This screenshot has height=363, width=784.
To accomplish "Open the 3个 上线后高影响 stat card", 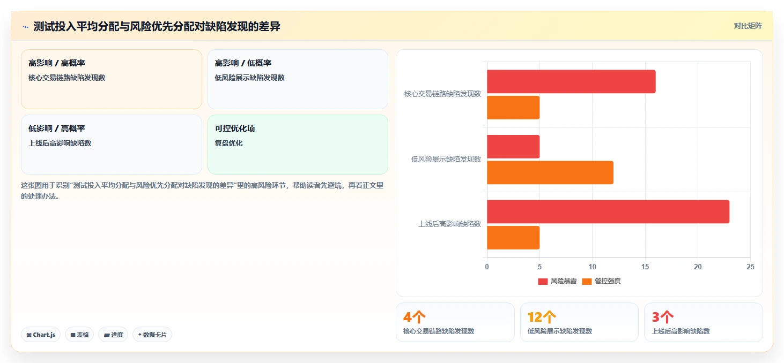I will 704,322.
